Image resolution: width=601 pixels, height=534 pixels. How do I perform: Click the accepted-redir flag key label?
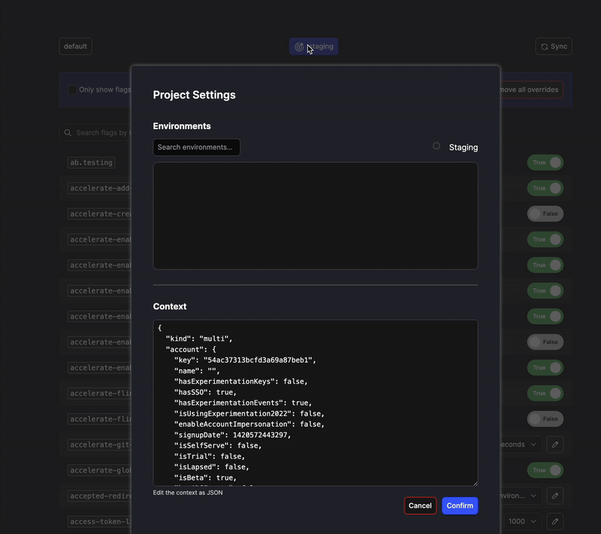100,496
